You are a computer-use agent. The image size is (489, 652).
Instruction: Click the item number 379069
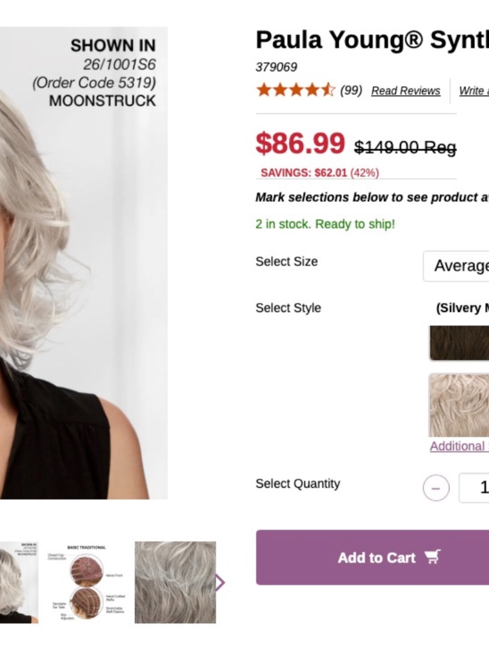click(276, 67)
